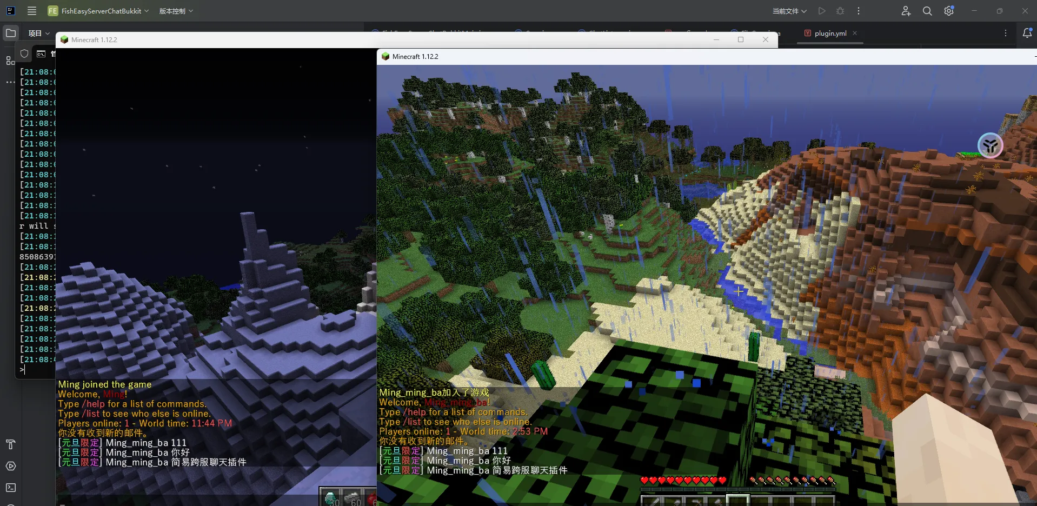Screen dimensions: 1037x506
Task: Open more run actions menu in toolbar
Action: pyautogui.click(x=859, y=11)
